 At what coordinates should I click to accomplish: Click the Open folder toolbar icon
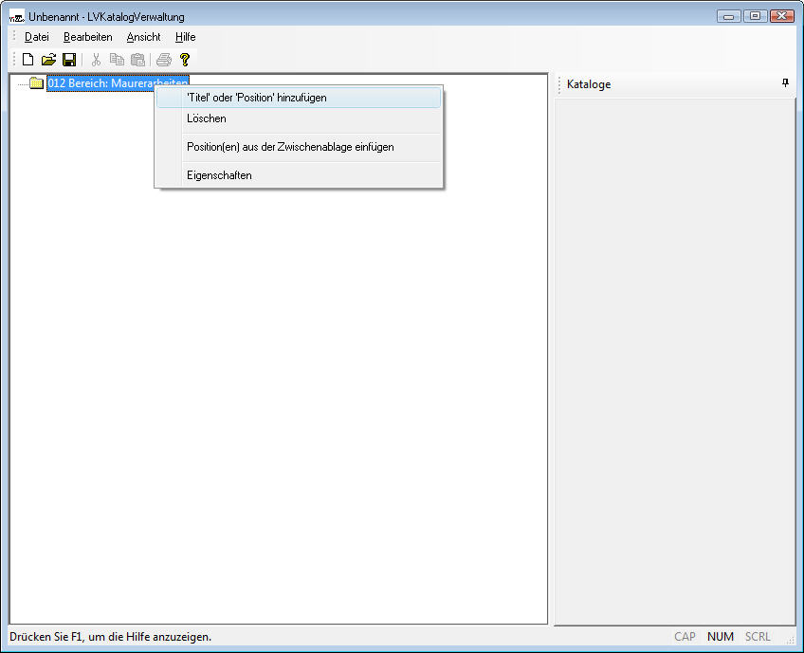coord(48,60)
